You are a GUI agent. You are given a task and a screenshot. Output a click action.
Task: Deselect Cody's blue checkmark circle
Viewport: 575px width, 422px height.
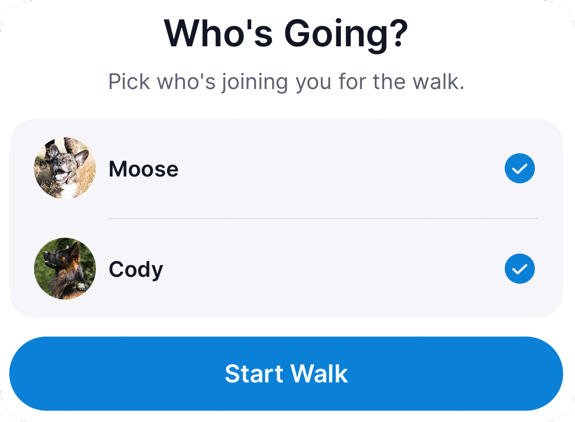519,269
